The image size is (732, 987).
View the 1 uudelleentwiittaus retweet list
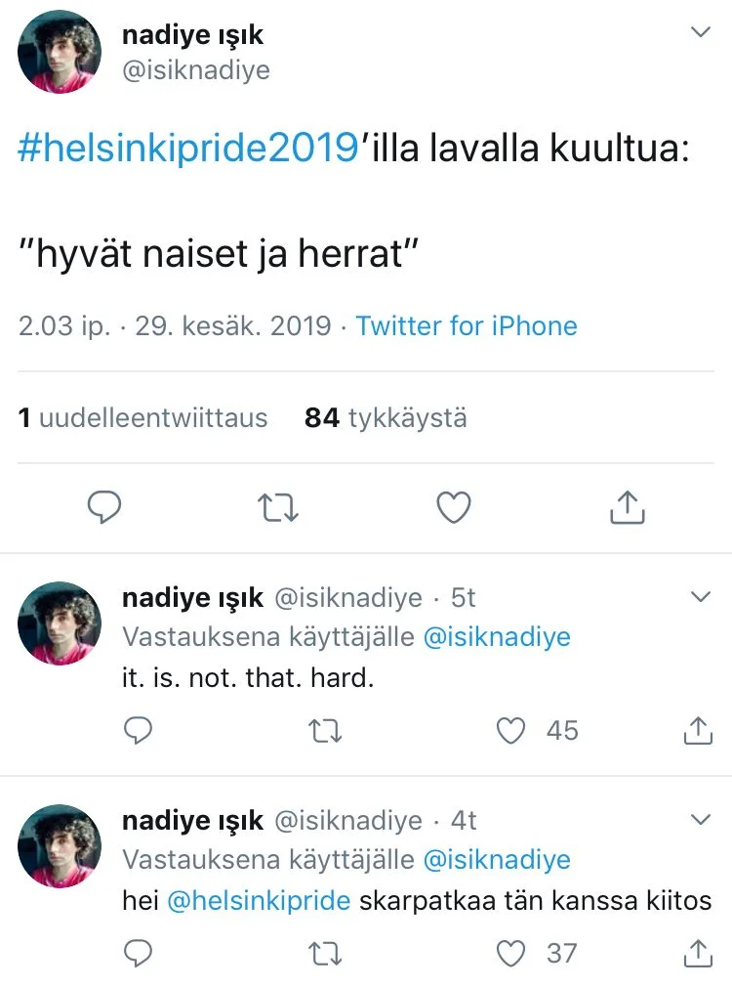tap(142, 418)
